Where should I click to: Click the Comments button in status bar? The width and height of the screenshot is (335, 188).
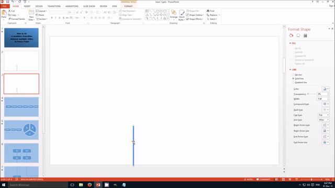click(263, 180)
